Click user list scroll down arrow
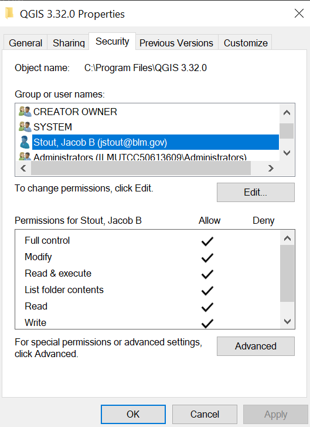310x427 pixels. [287, 153]
